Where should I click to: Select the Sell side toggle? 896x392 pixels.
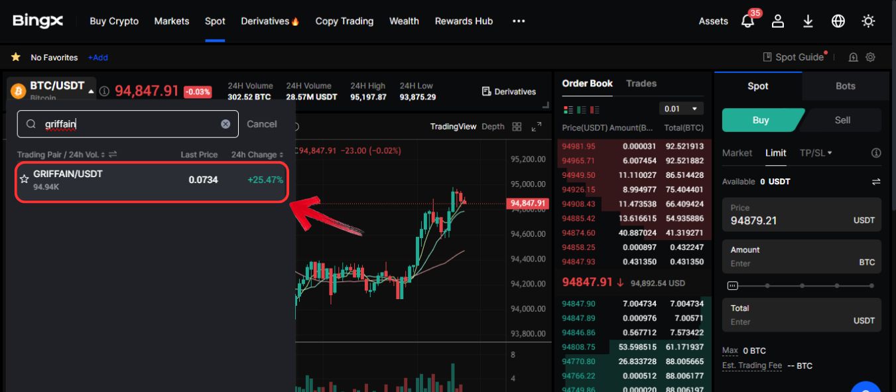[842, 120]
